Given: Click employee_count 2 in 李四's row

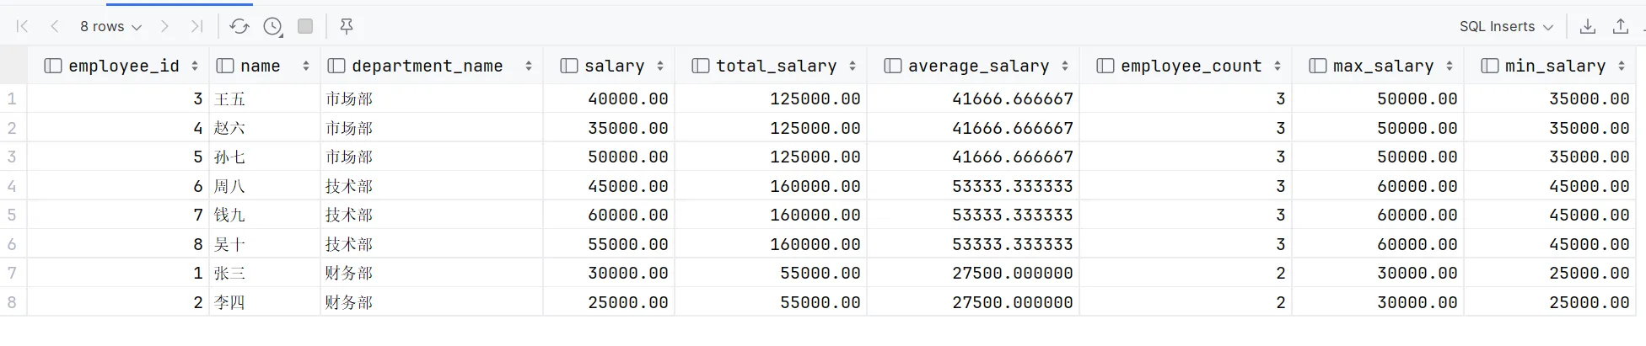Looking at the screenshot, I should tap(1186, 302).
